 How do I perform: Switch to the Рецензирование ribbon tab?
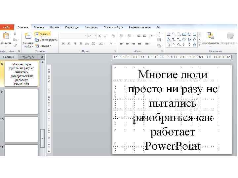coord(139,27)
